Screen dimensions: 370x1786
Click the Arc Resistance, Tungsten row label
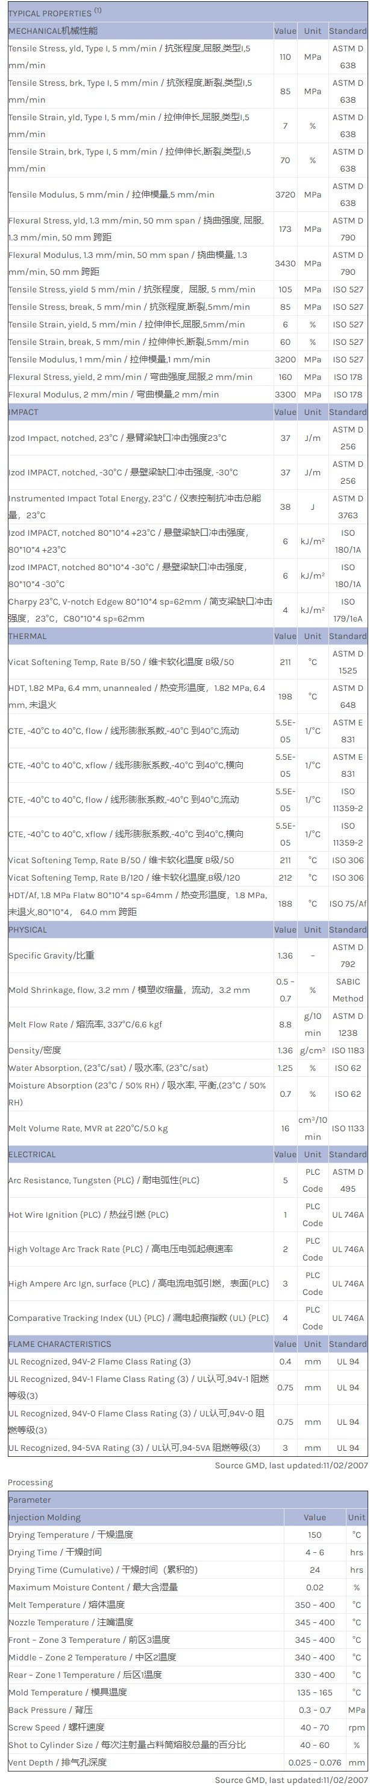tap(104, 1181)
